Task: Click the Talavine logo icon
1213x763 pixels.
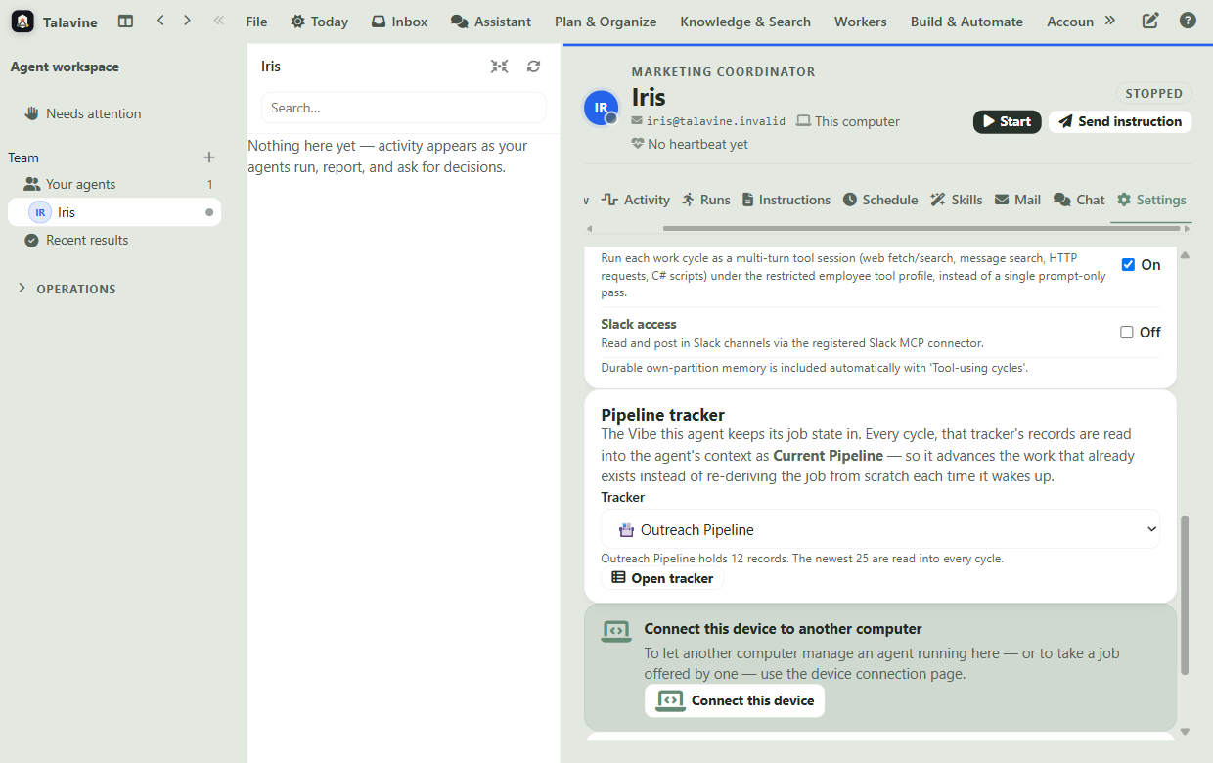Action: click(22, 22)
